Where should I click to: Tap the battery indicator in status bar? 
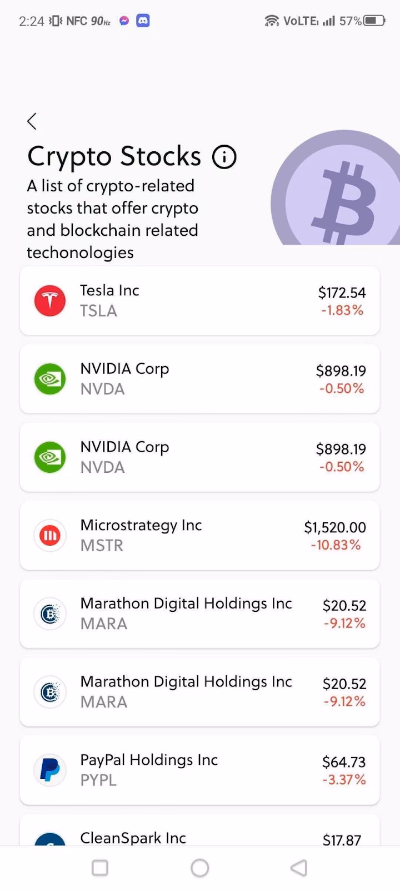click(374, 21)
